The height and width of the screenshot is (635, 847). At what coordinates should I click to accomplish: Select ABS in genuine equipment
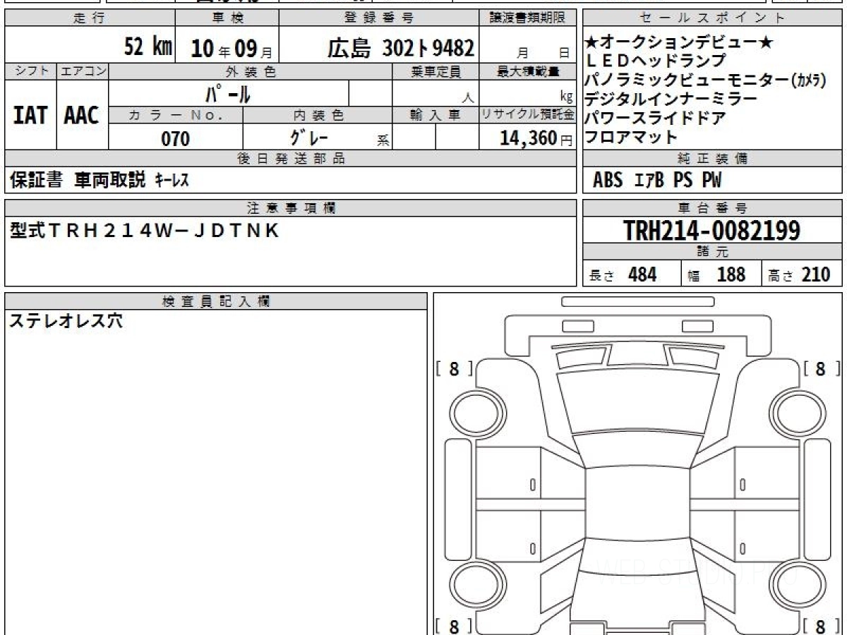click(x=608, y=181)
